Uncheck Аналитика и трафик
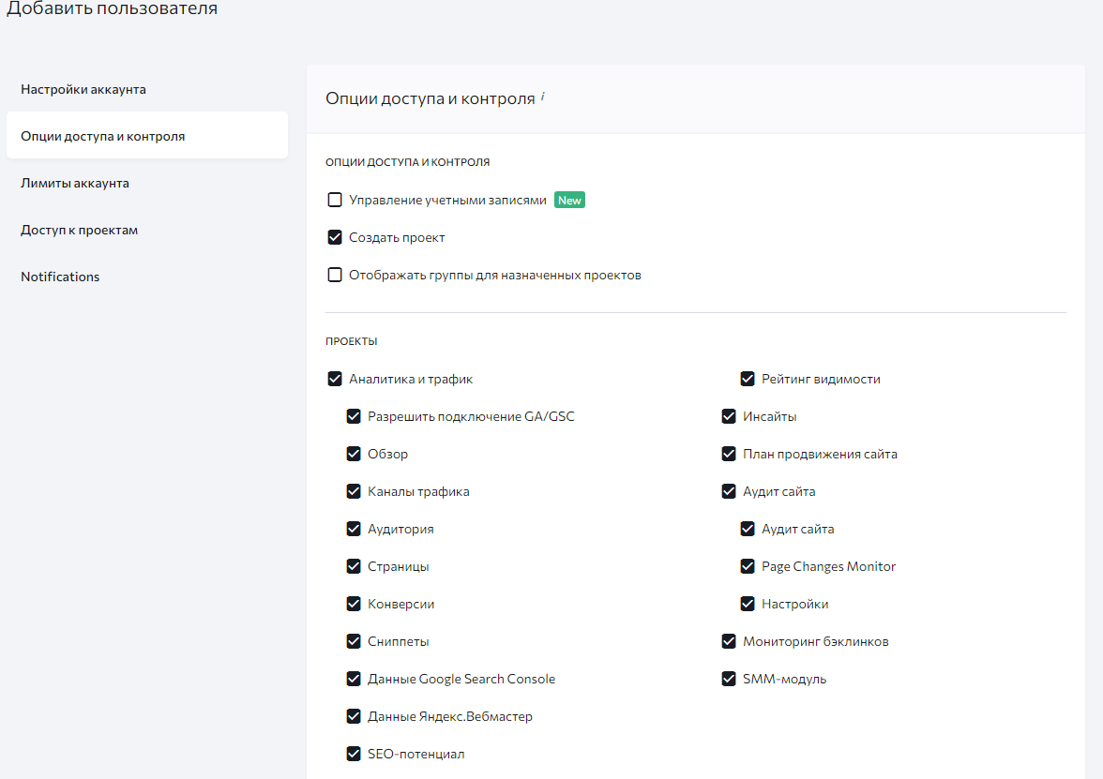Image resolution: width=1103 pixels, height=779 pixels. [x=335, y=379]
